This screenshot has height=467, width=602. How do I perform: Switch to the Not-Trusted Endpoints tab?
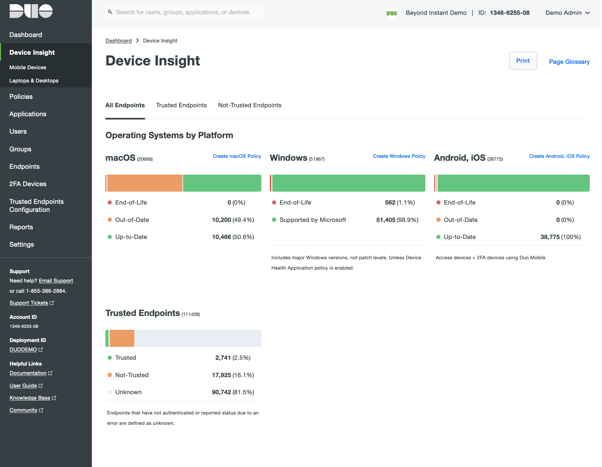(249, 105)
